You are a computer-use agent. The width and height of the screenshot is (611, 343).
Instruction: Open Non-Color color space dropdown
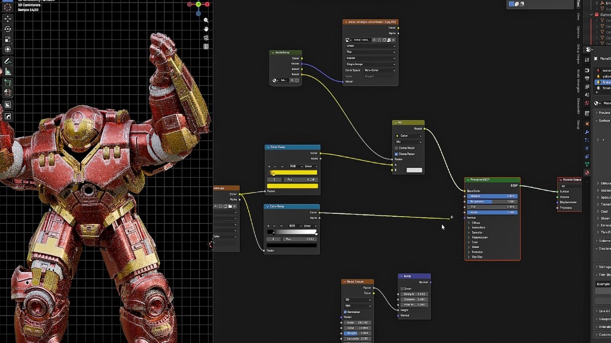tap(379, 71)
